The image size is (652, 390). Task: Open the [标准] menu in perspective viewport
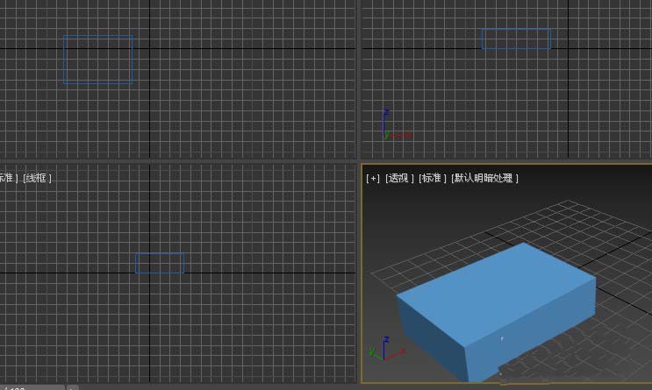point(432,178)
